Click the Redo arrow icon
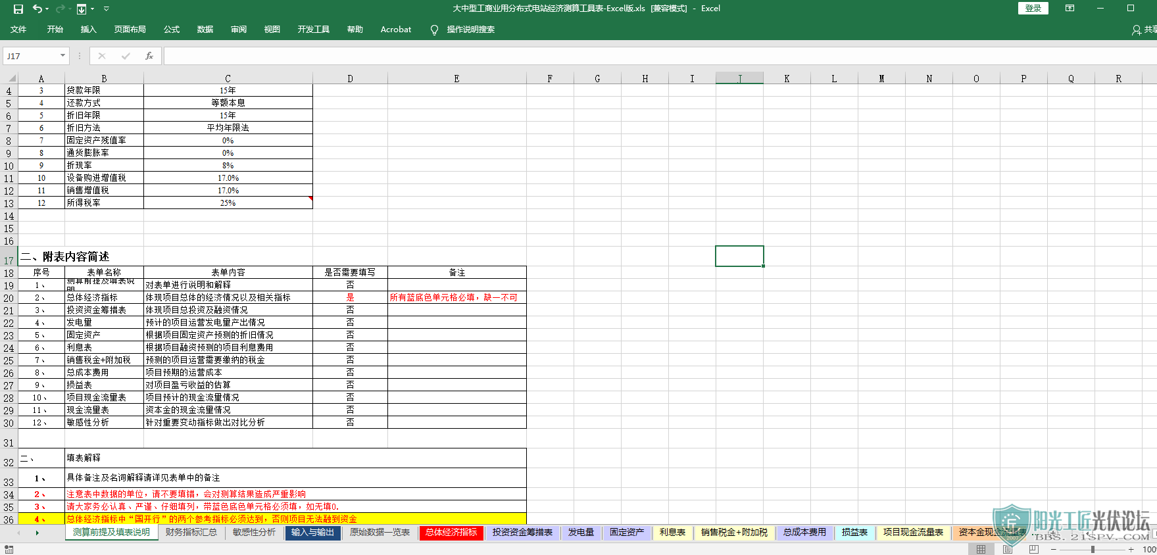The image size is (1157, 555). (60, 9)
